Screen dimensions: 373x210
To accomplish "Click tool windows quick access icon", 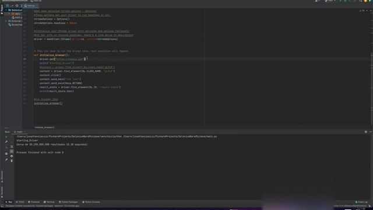I will coord(2,206).
